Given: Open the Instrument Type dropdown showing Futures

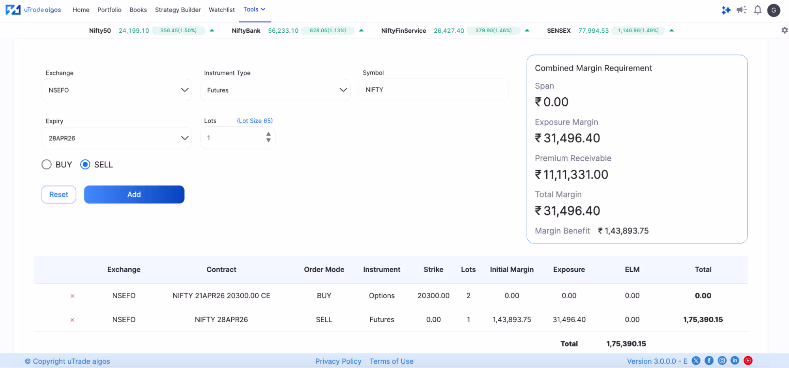Looking at the screenshot, I should point(275,90).
